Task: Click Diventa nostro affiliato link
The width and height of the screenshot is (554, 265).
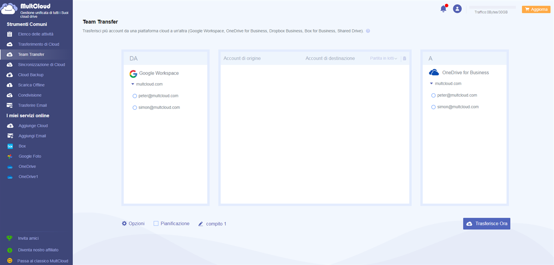Action: tap(38, 250)
